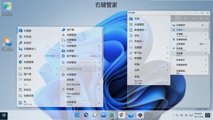The height and width of the screenshot is (120, 213).
Task: Choose the pencil-and-cross icon in right window menu
Action: click(x=131, y=41)
